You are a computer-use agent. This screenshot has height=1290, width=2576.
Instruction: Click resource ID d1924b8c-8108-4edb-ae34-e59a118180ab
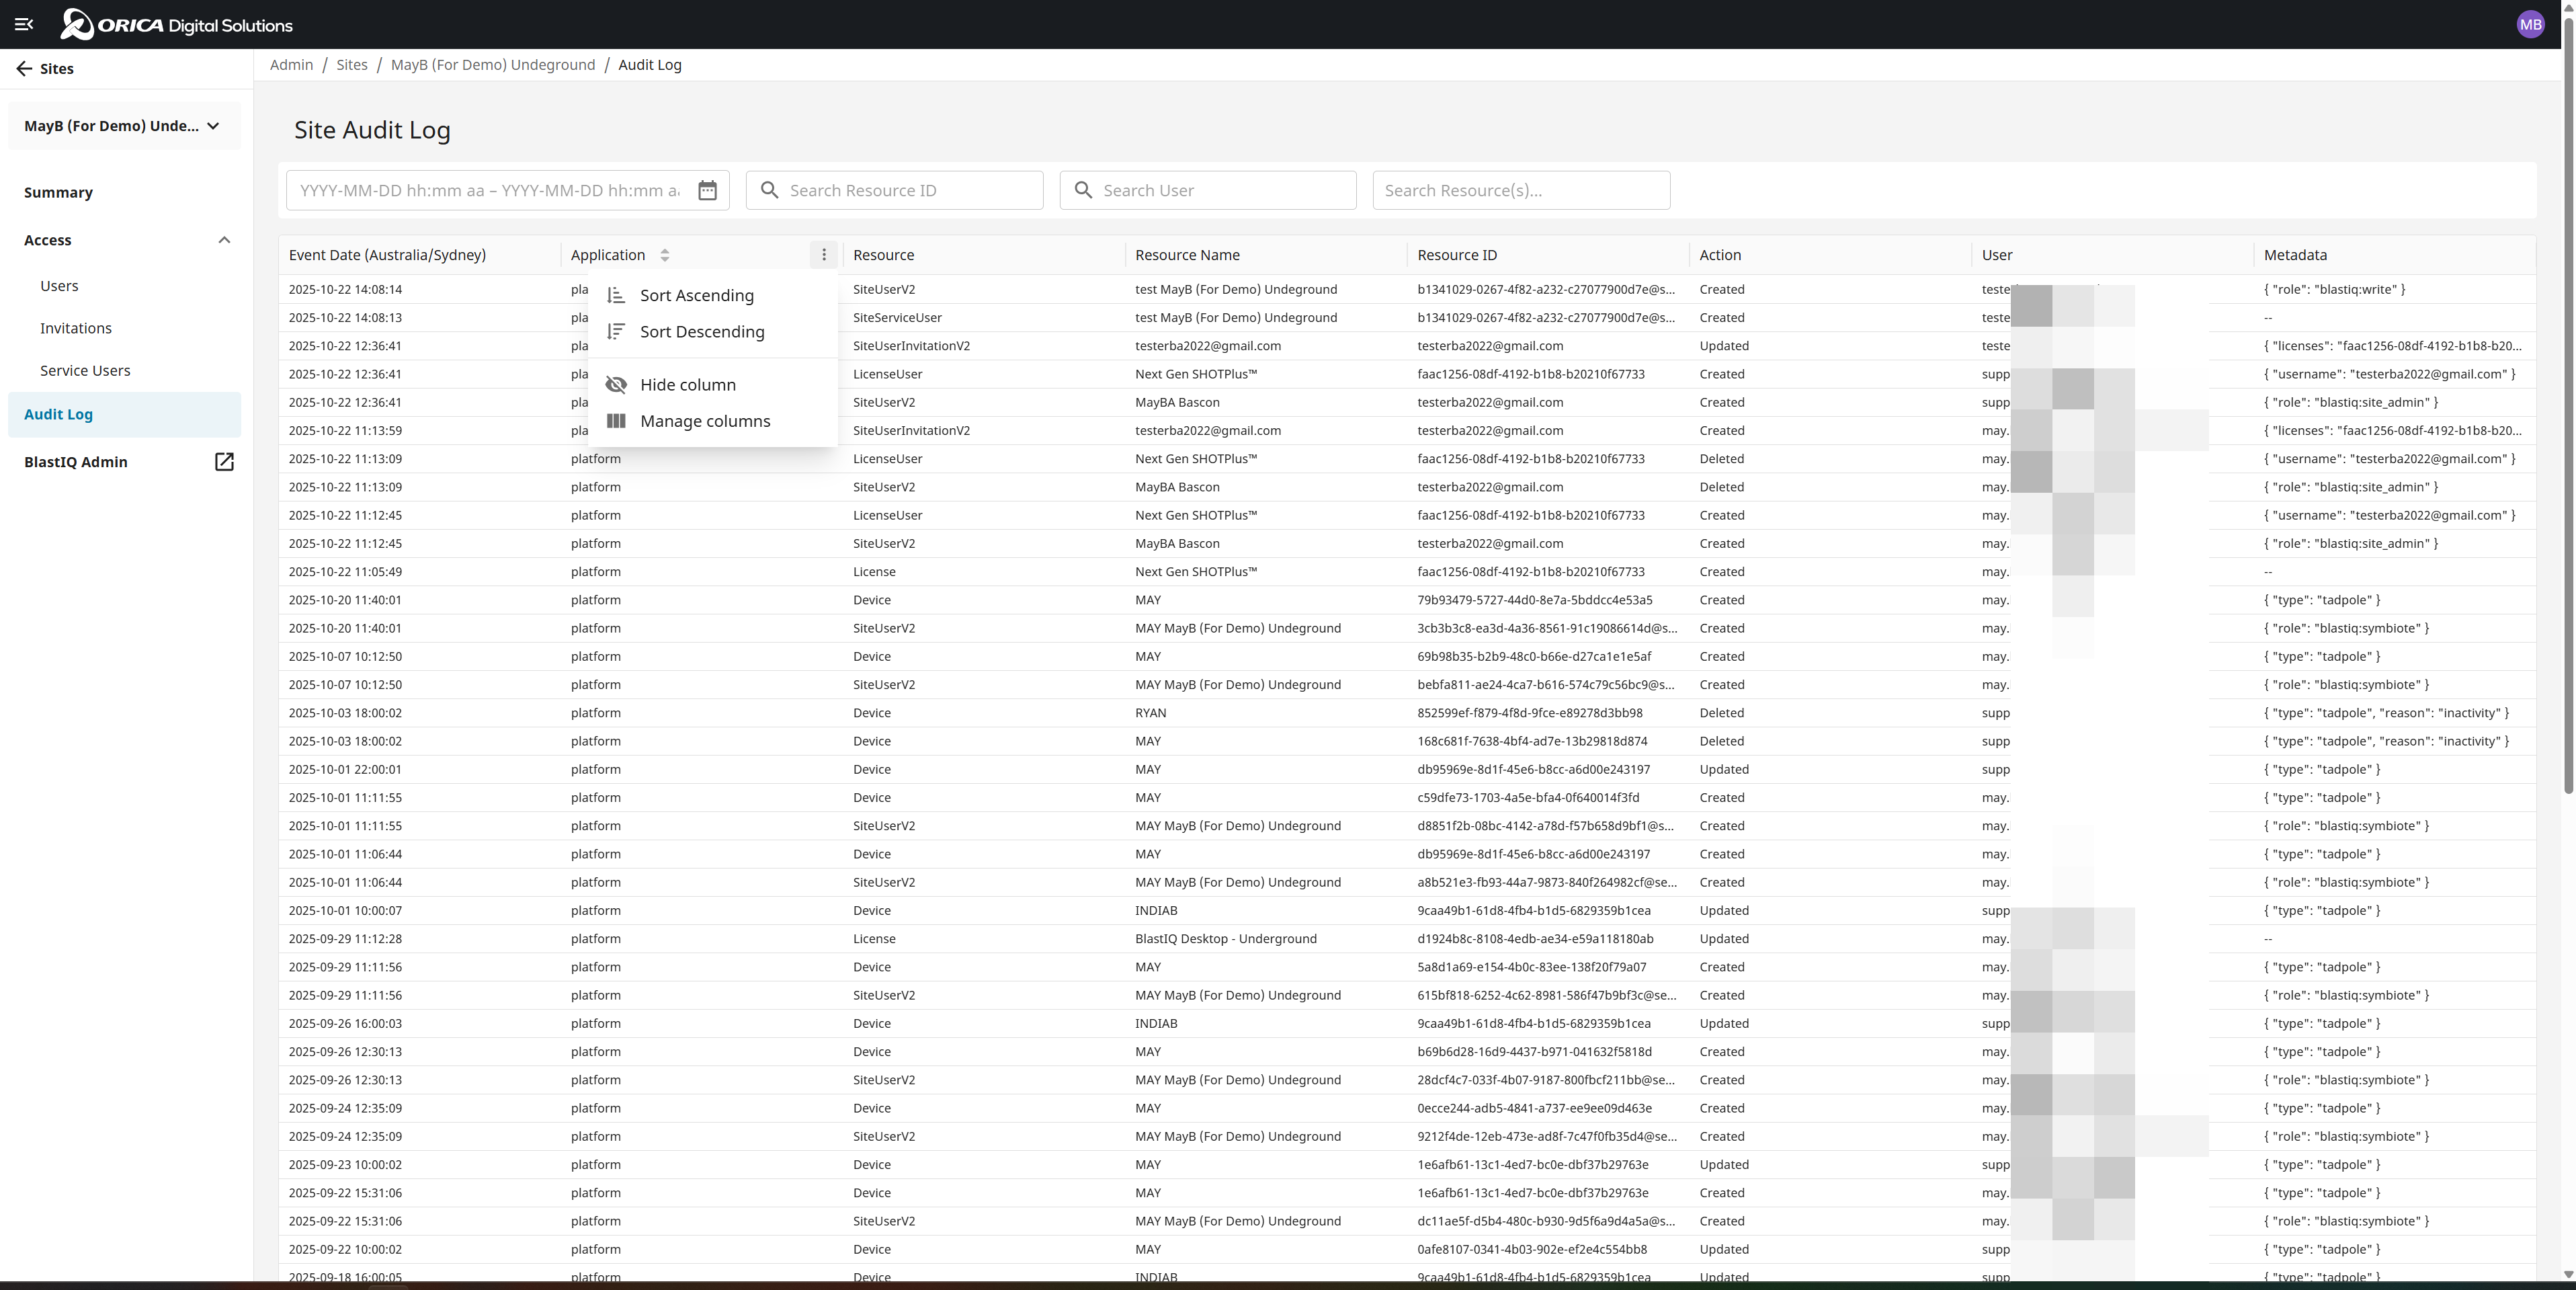pyautogui.click(x=1535, y=939)
